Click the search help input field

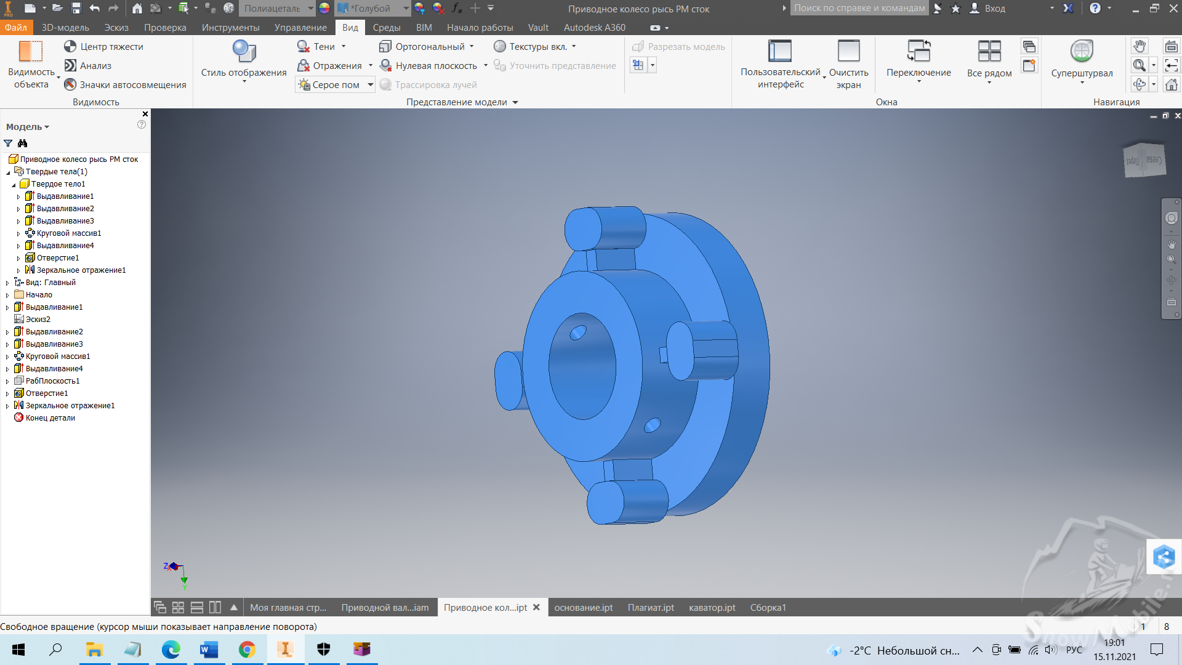pyautogui.click(x=859, y=9)
